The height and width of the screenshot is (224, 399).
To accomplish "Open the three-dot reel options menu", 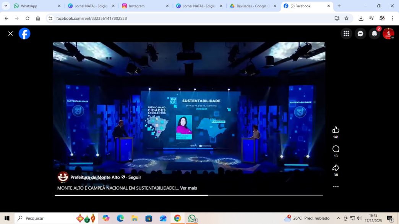I will pos(336,187).
